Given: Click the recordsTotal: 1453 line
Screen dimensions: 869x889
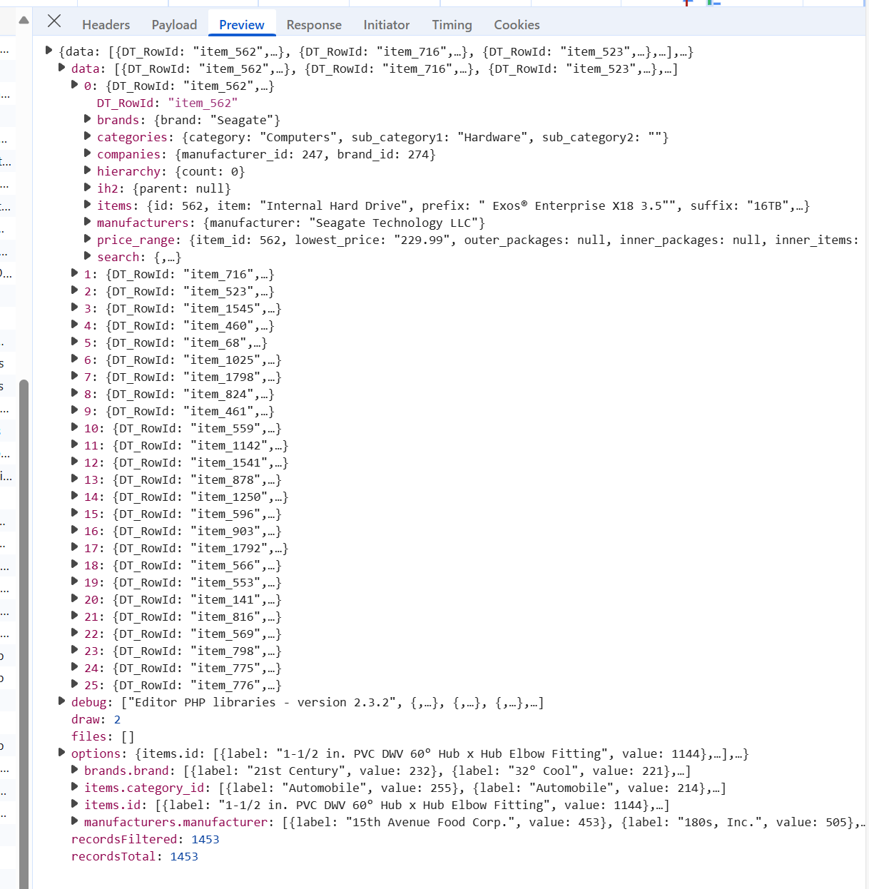Looking at the screenshot, I should click(x=135, y=856).
